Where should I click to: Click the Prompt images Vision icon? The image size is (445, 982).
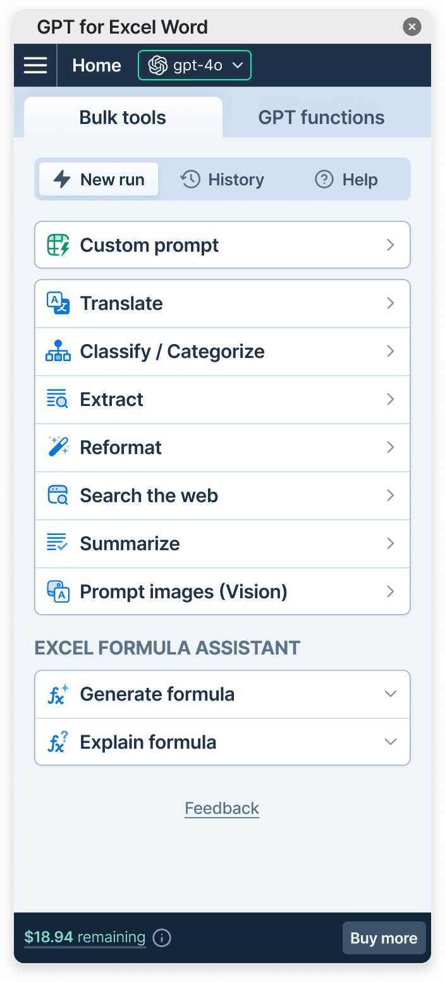[x=58, y=592]
